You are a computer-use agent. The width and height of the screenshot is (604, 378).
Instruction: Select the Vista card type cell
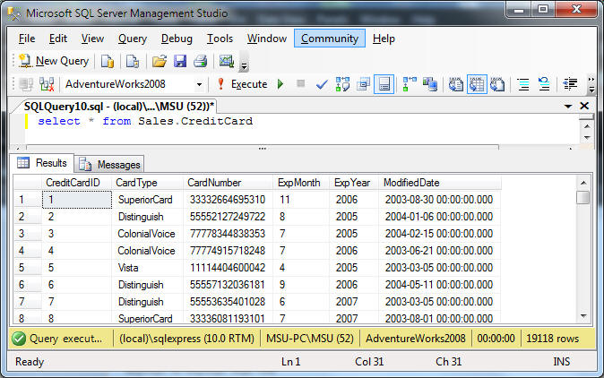point(147,268)
